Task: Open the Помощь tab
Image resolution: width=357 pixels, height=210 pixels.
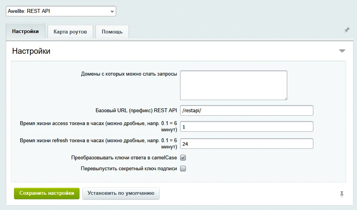Action: [x=112, y=32]
